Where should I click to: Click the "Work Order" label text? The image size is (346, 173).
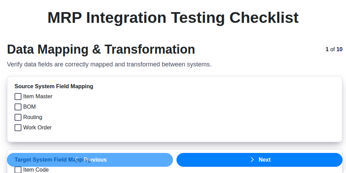coord(37,128)
